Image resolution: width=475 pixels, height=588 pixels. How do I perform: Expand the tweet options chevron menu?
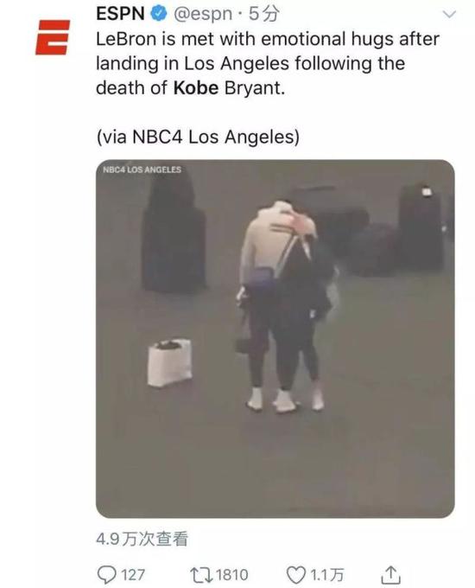coord(449,15)
